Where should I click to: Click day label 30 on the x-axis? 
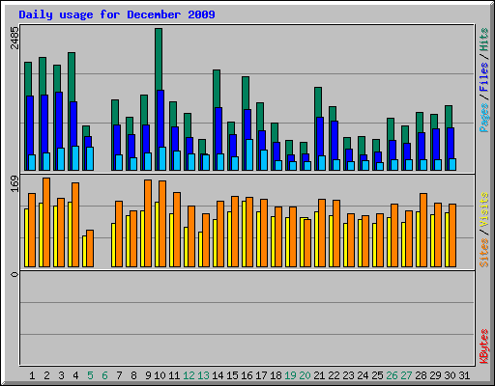[450, 375]
